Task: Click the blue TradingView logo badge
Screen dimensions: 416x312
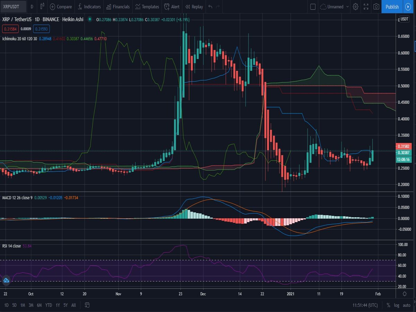Action: pos(6,280)
